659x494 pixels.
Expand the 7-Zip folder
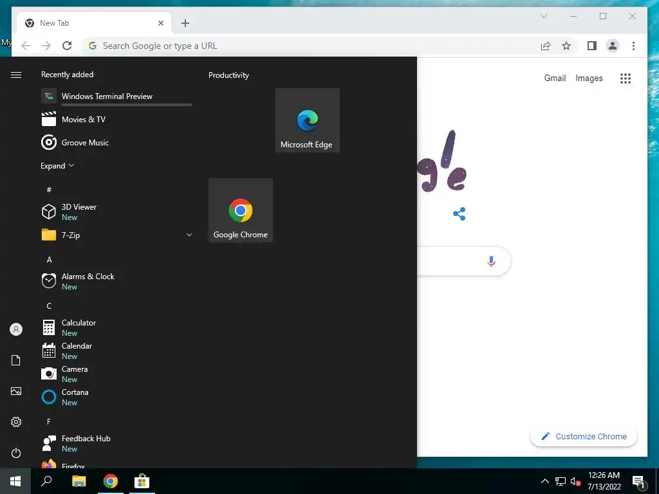[116, 235]
